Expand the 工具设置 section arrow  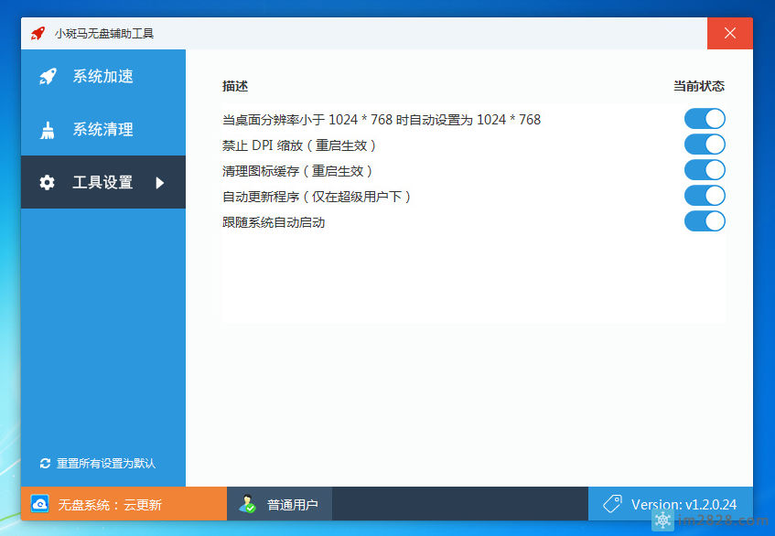[161, 181]
